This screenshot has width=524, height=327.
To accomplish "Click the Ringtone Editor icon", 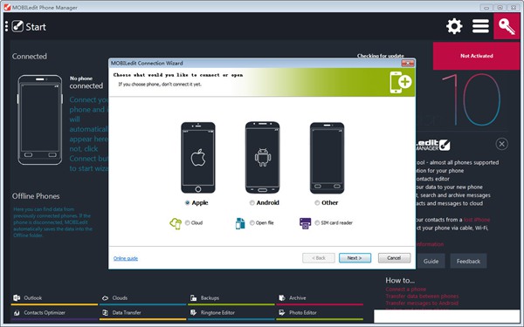I will click(193, 313).
